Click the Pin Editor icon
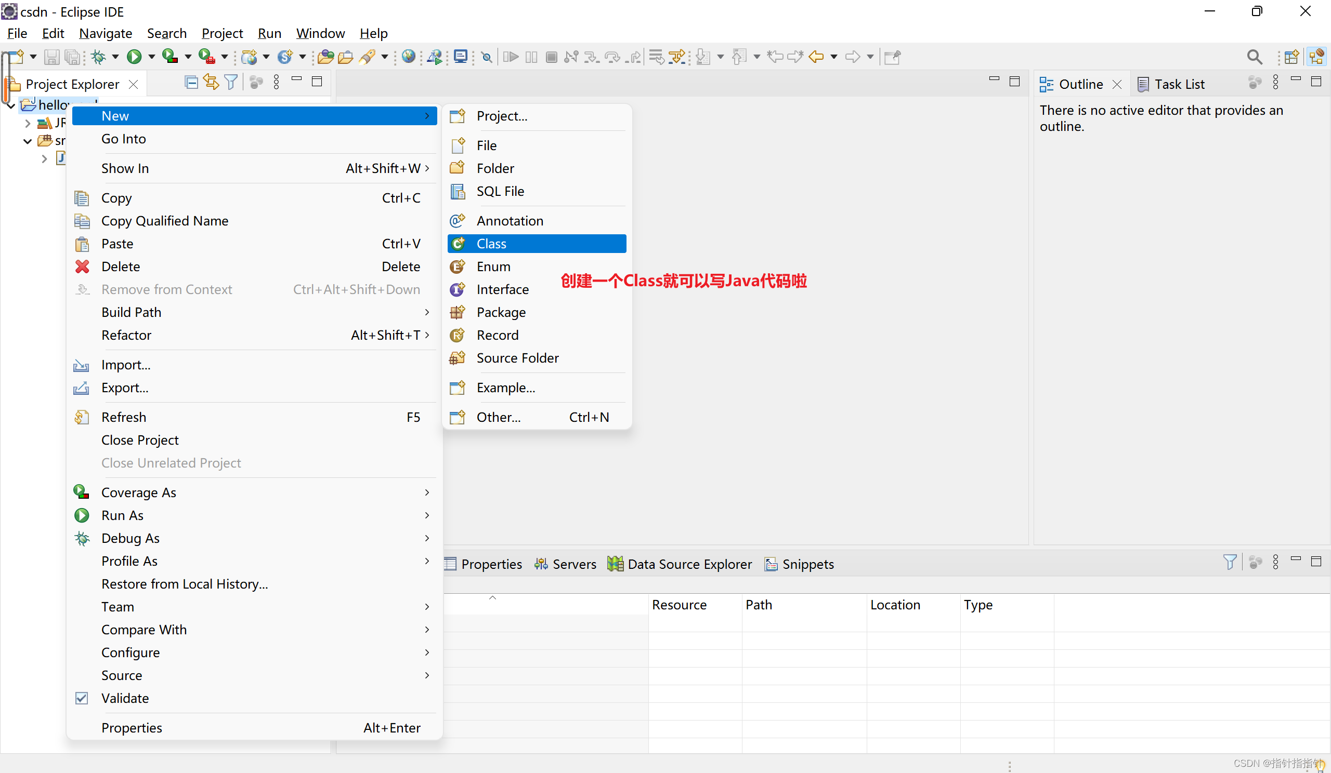The height and width of the screenshot is (773, 1331). coord(892,57)
